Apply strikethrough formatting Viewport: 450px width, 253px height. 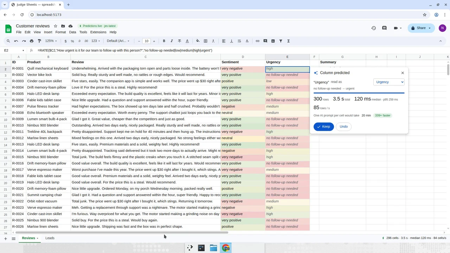(179, 41)
